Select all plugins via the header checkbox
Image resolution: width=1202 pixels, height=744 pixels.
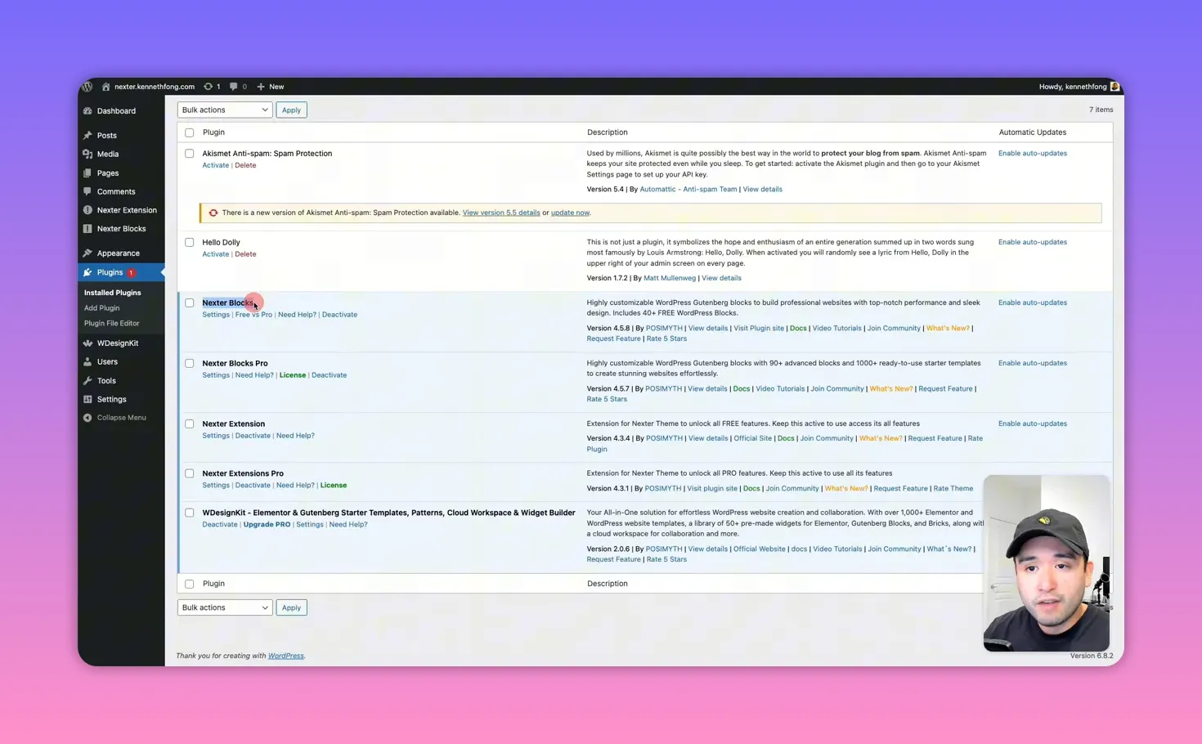(x=189, y=132)
